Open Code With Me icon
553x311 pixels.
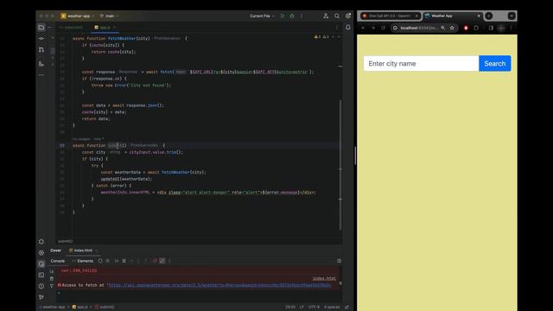tap(326, 16)
